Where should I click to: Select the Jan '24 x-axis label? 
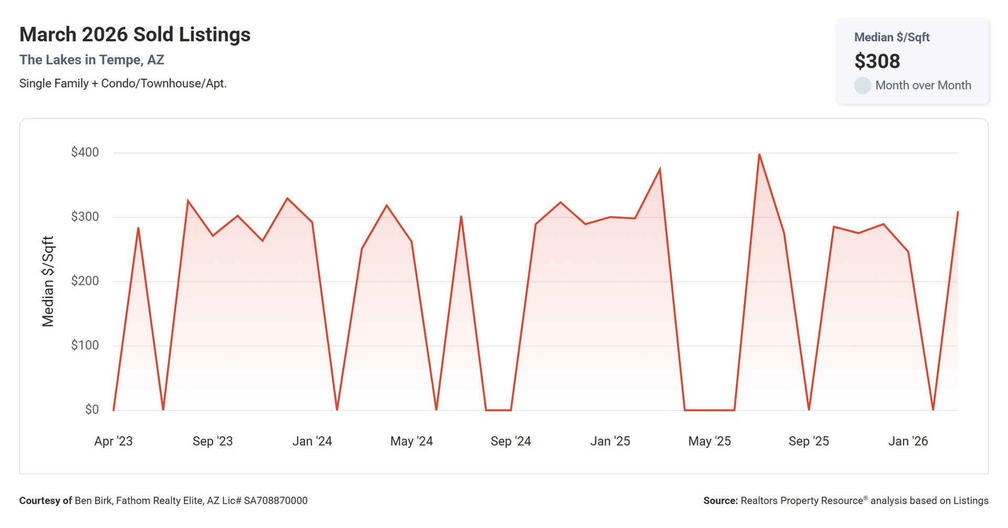pyautogui.click(x=312, y=441)
